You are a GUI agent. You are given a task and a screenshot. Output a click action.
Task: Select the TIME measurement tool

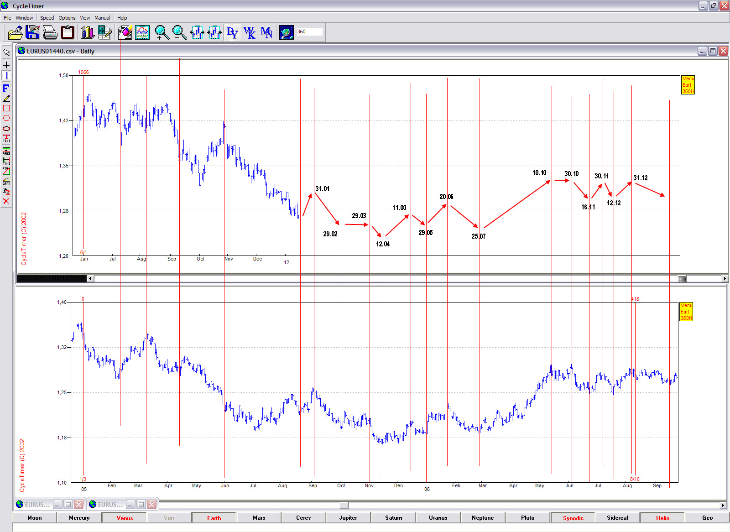tap(6, 161)
